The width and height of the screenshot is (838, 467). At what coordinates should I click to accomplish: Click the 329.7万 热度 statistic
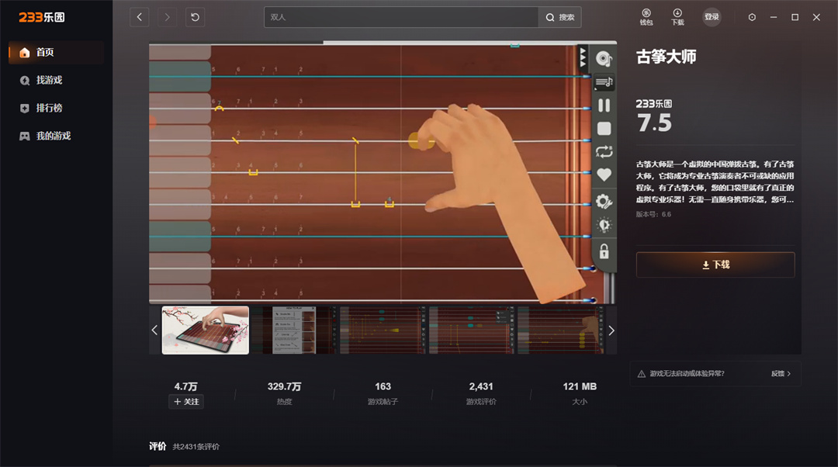pyautogui.click(x=284, y=393)
